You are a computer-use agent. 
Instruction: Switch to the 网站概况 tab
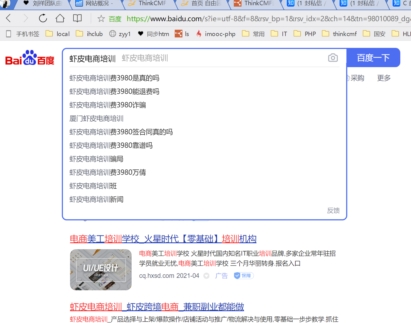click(x=94, y=3)
